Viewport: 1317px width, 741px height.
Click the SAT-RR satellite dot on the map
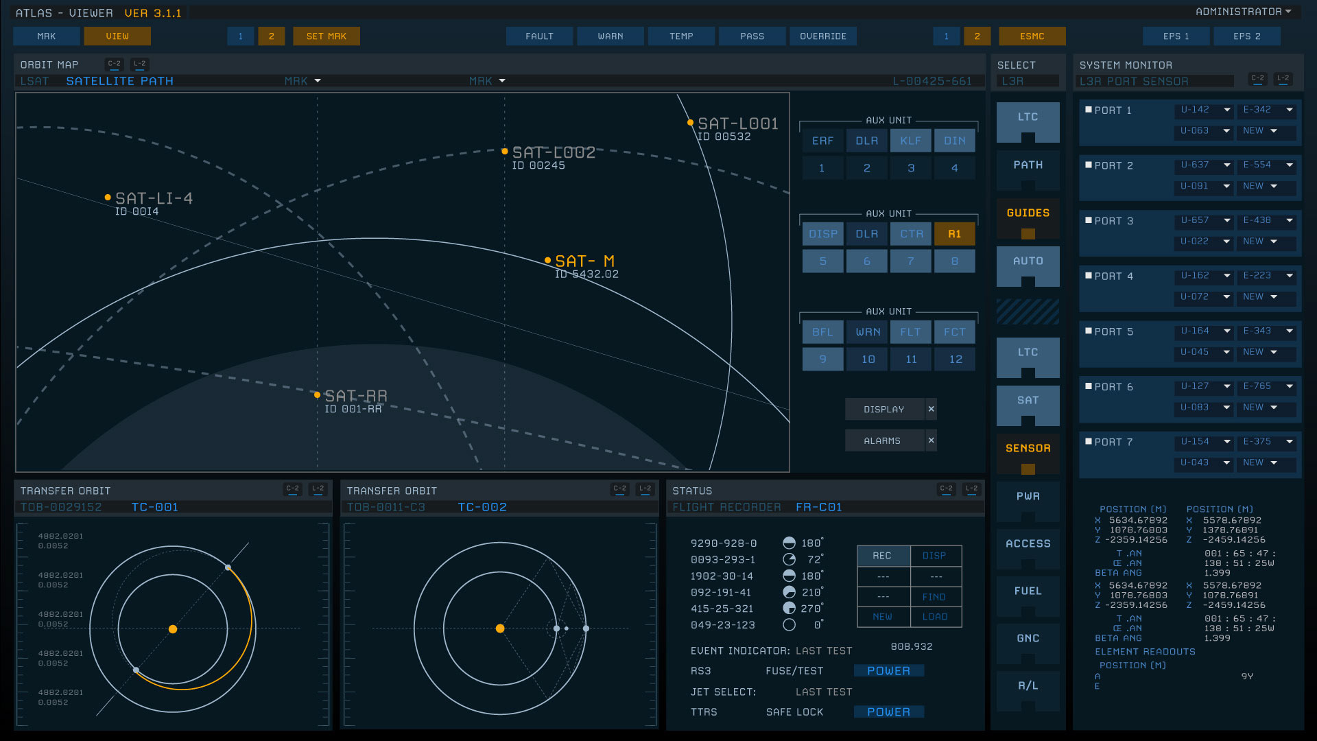coord(317,395)
